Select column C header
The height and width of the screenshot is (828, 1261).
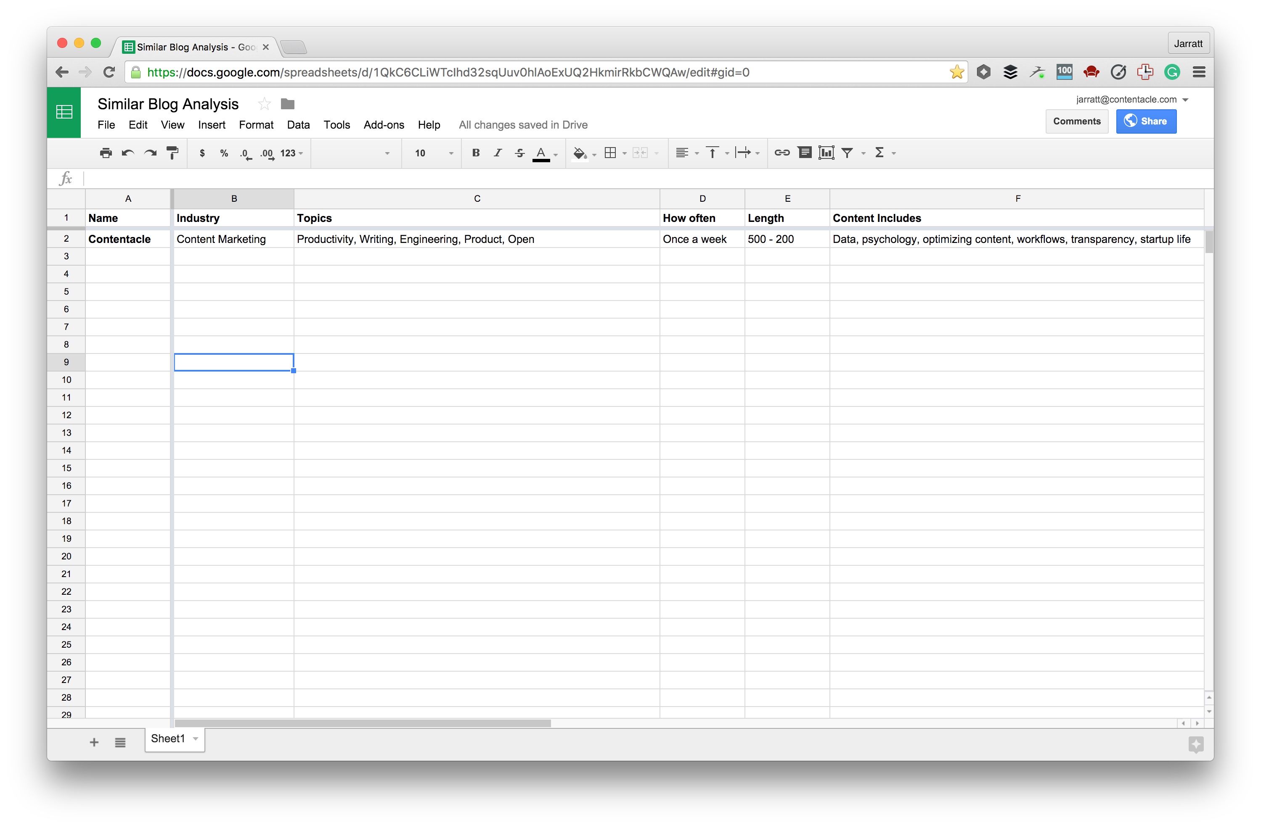tap(477, 198)
